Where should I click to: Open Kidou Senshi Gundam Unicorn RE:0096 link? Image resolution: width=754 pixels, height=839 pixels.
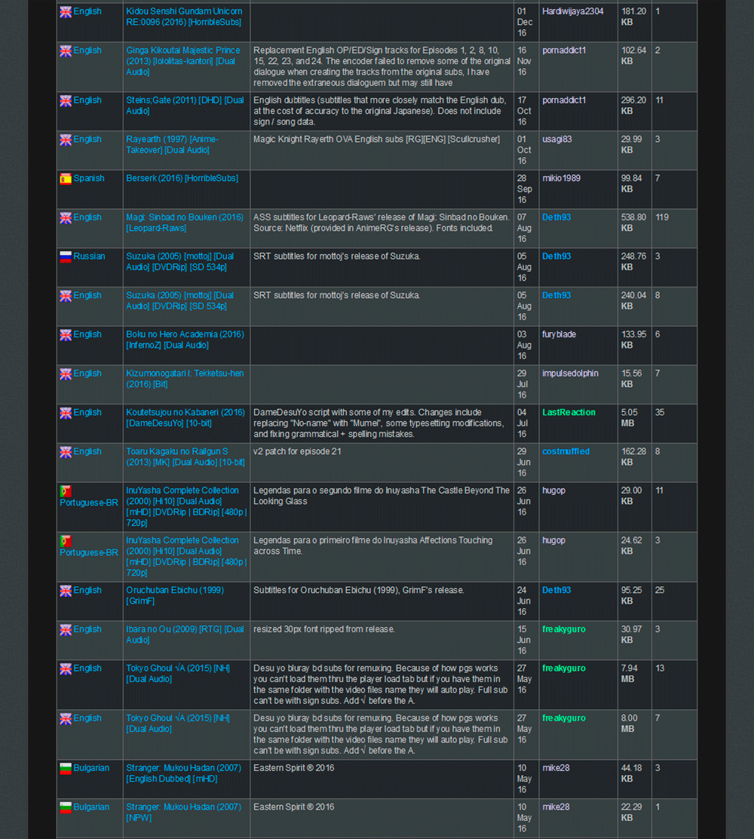[x=184, y=17]
